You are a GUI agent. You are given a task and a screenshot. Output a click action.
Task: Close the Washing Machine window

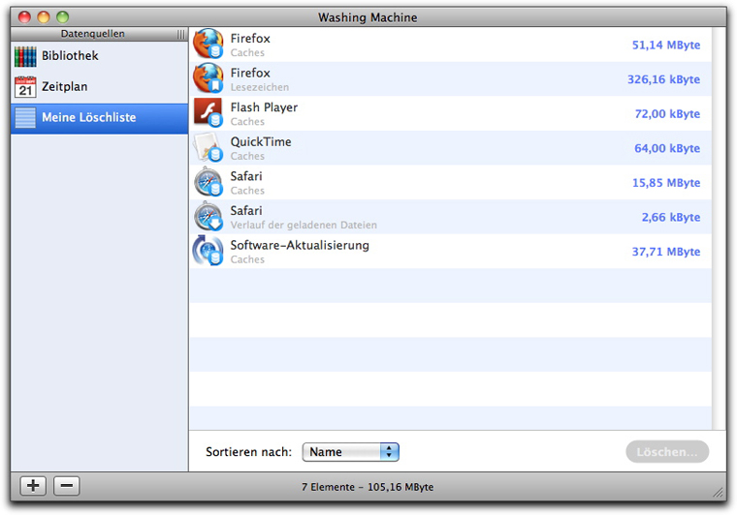[24, 17]
